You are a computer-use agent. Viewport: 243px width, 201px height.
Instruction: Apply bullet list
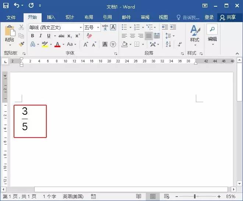tap(124, 27)
